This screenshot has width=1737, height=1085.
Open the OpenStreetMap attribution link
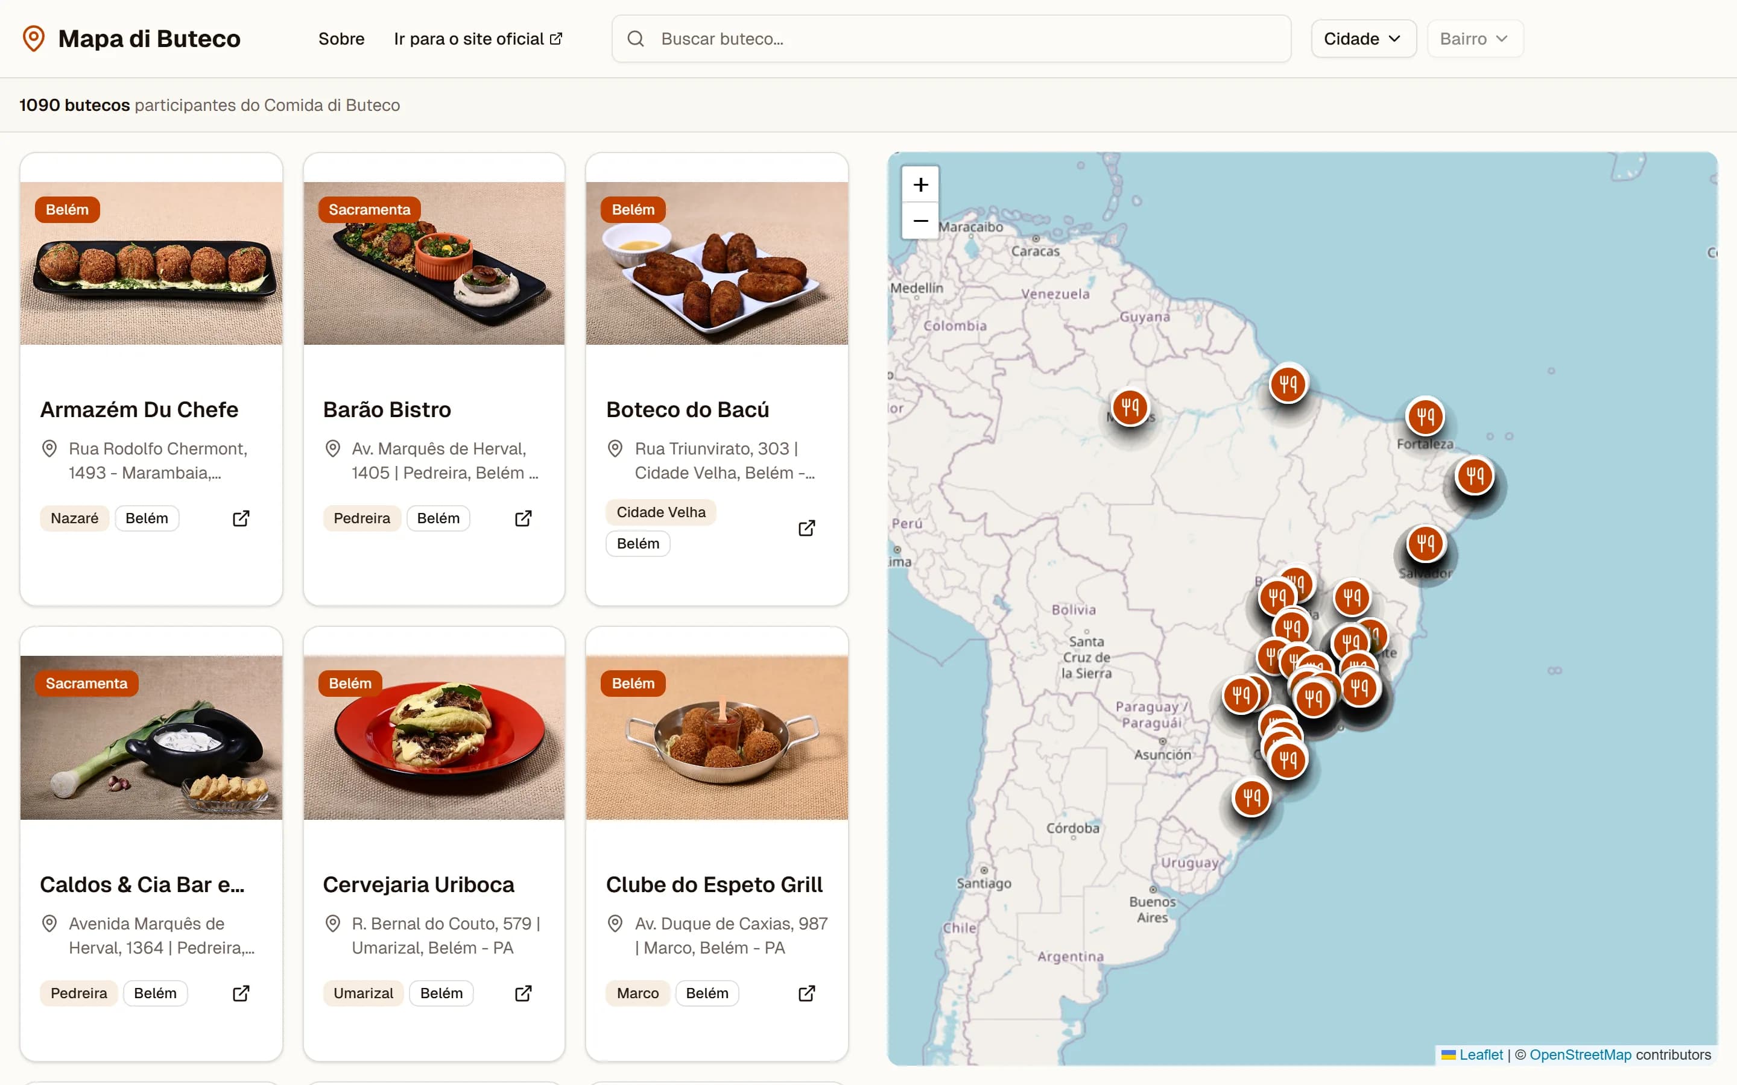point(1580,1055)
